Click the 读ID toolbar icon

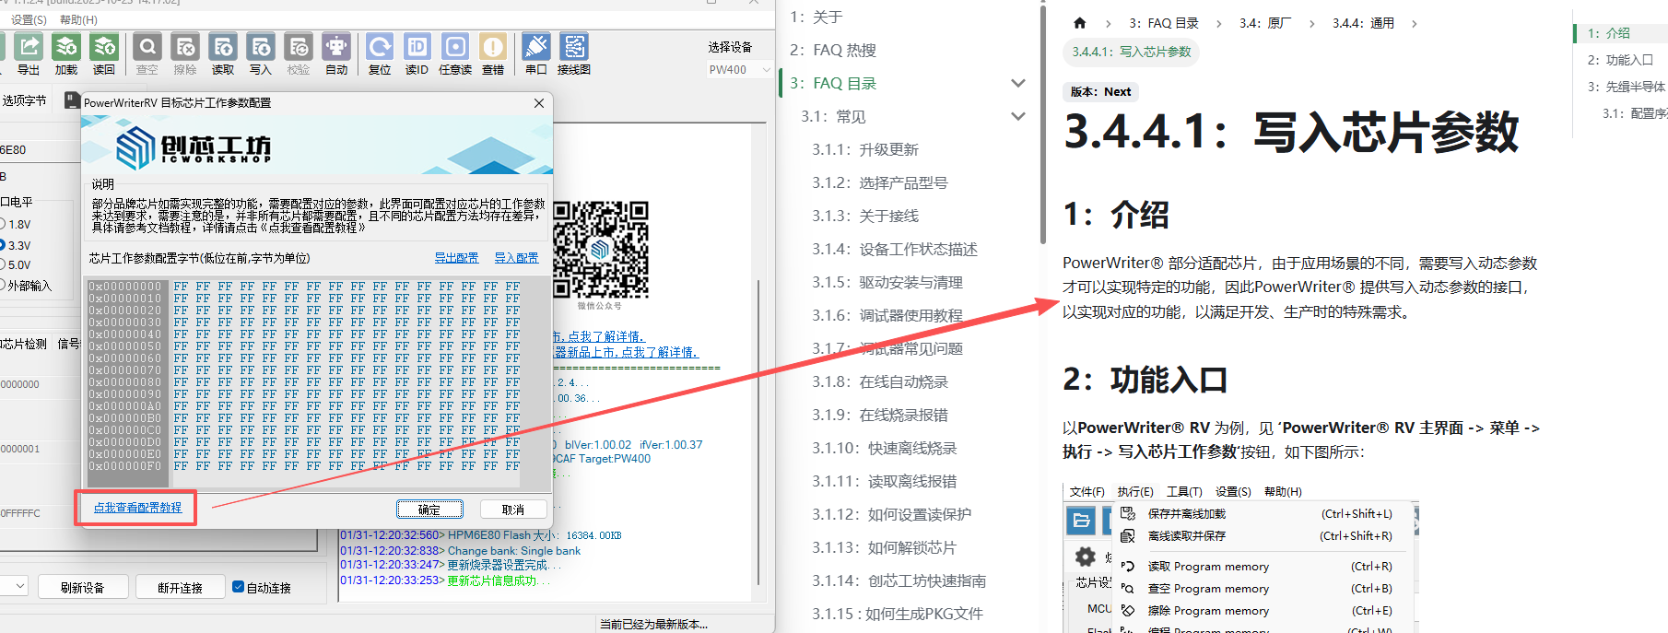pos(417,48)
